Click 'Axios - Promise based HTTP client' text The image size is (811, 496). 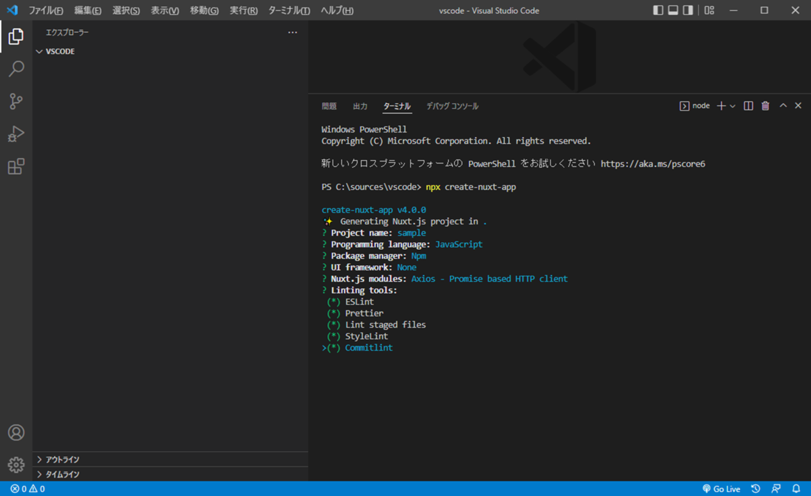coord(489,279)
